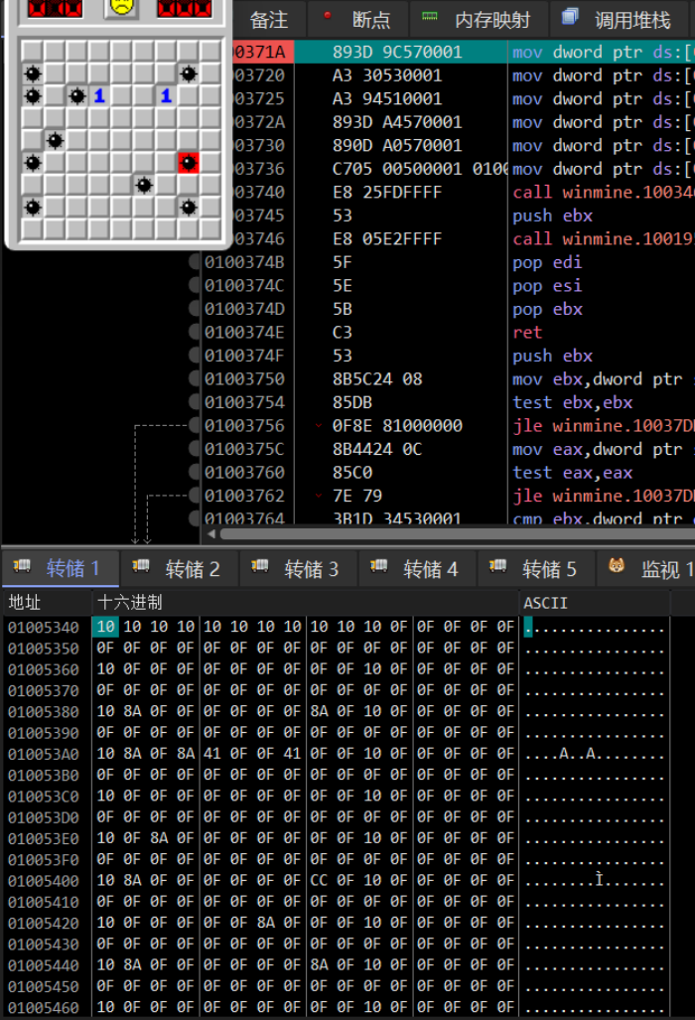Toggle the breakpoint at address 01003750
This screenshot has width=695, height=1020.
(x=194, y=378)
